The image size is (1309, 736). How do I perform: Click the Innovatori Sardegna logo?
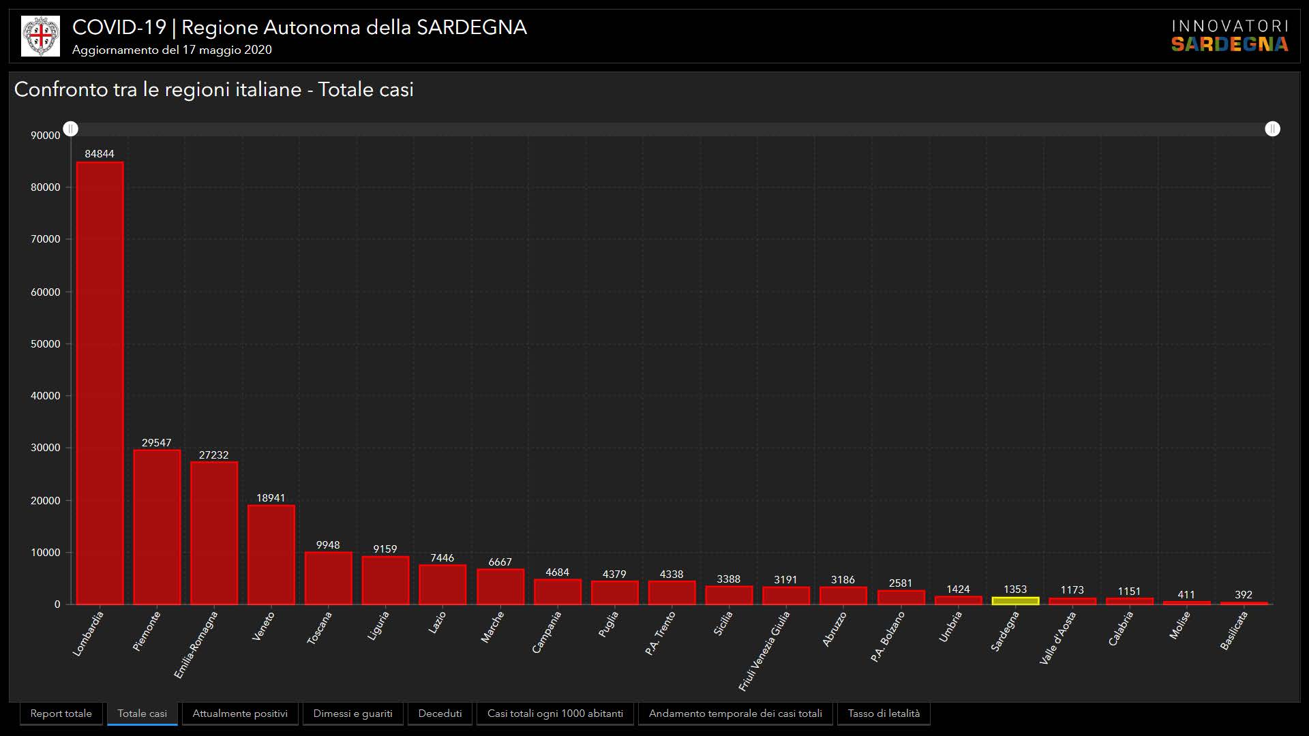pyautogui.click(x=1230, y=36)
